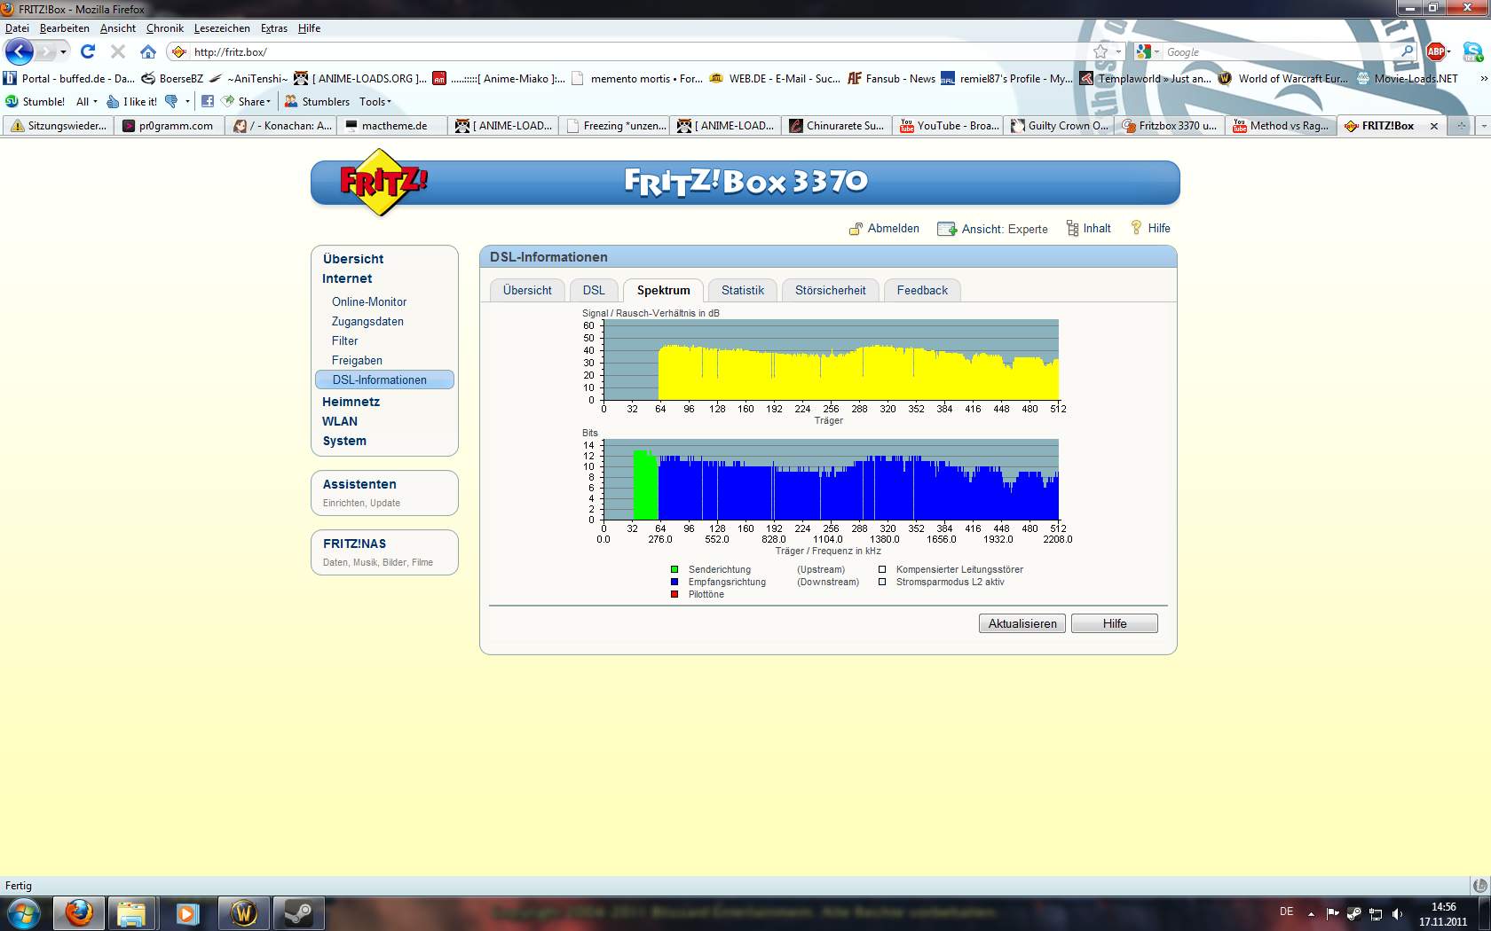
Task: Open the Windows Start button
Action: 22,913
